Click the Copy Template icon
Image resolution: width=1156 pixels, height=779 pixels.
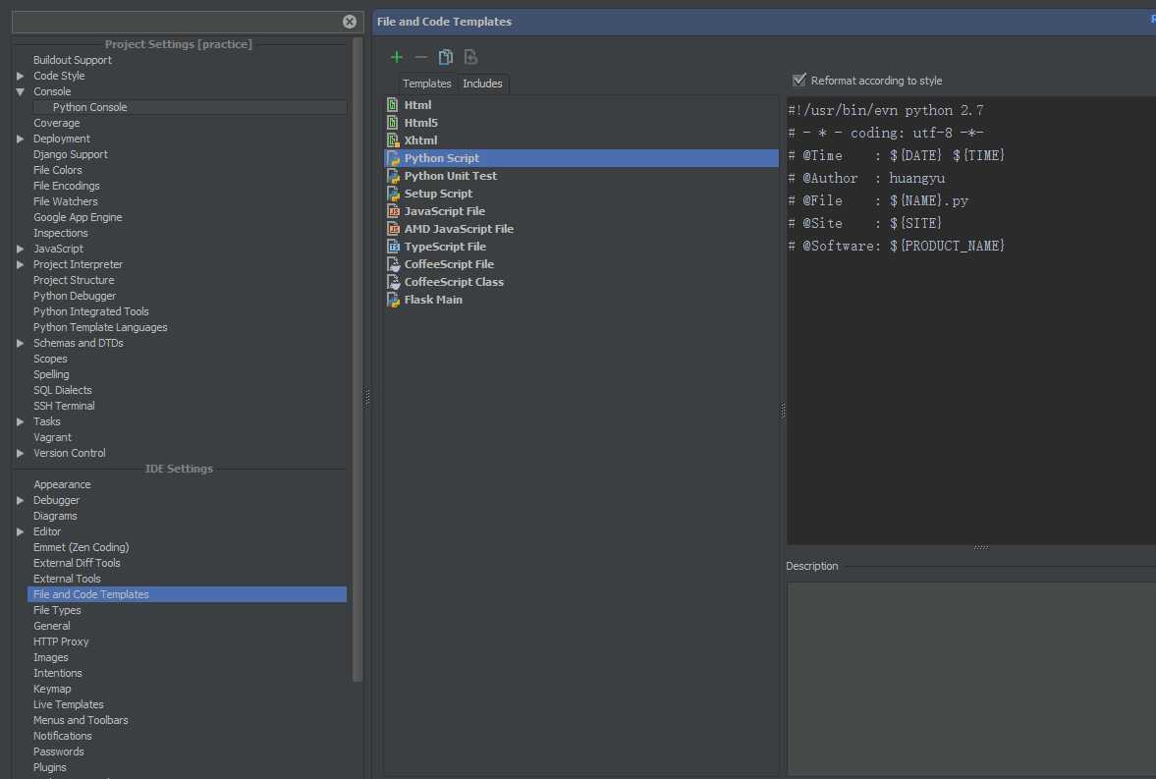[x=445, y=57]
